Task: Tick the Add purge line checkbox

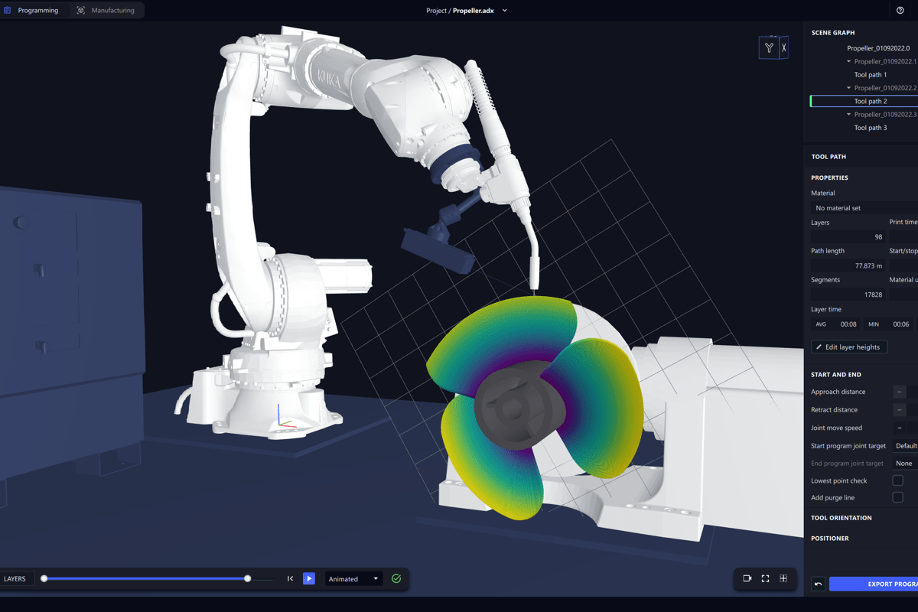Action: click(897, 497)
